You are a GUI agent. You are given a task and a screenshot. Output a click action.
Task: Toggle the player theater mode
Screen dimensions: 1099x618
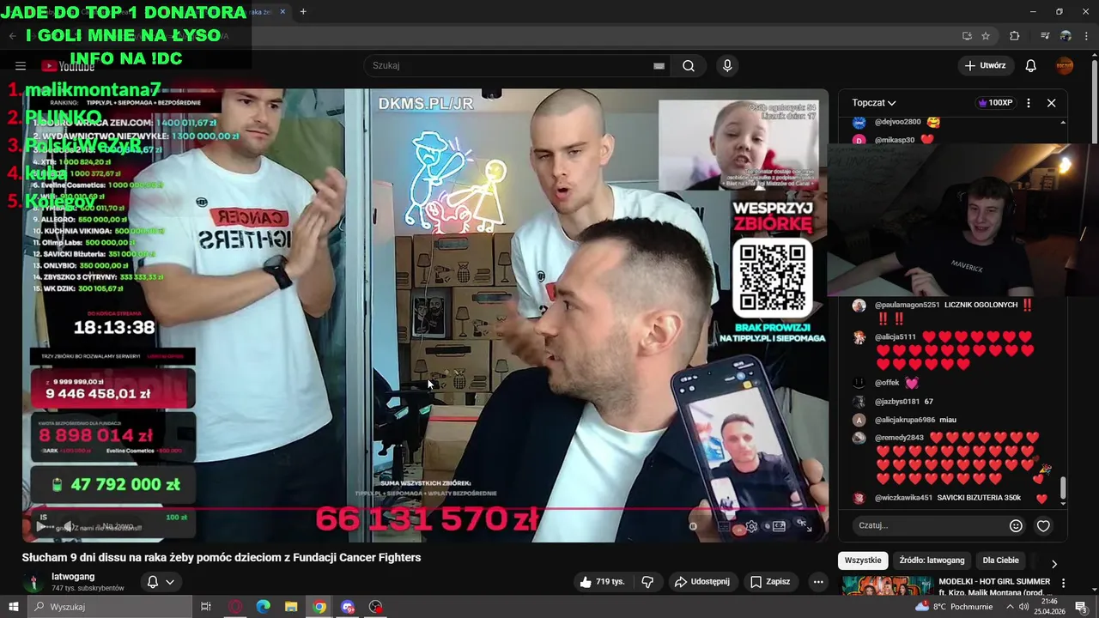[779, 526]
